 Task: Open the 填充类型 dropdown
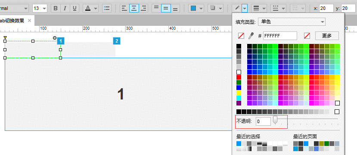point(292,22)
